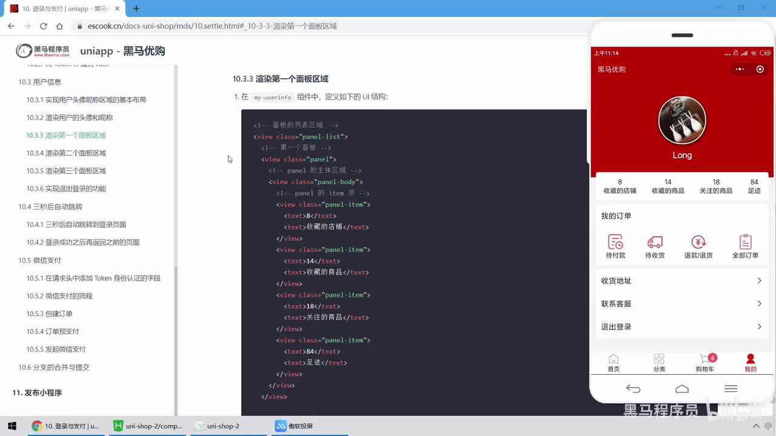Open 10.5.3 创建订单
776x436 pixels.
(49, 314)
